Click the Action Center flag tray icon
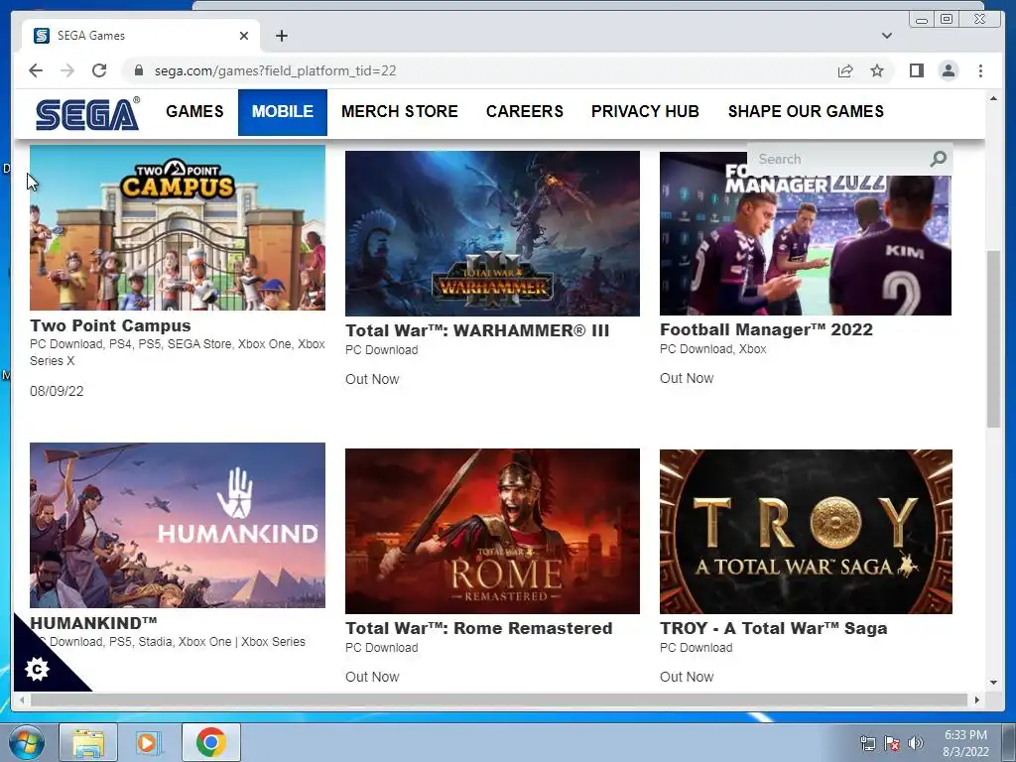 click(892, 743)
